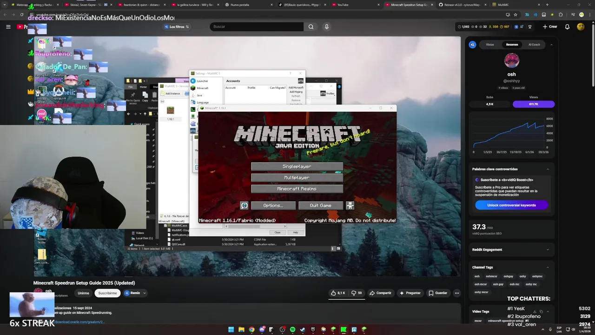Image resolution: width=595 pixels, height=335 pixels.
Task: Select the 611.7K Views pill
Action: click(534, 104)
